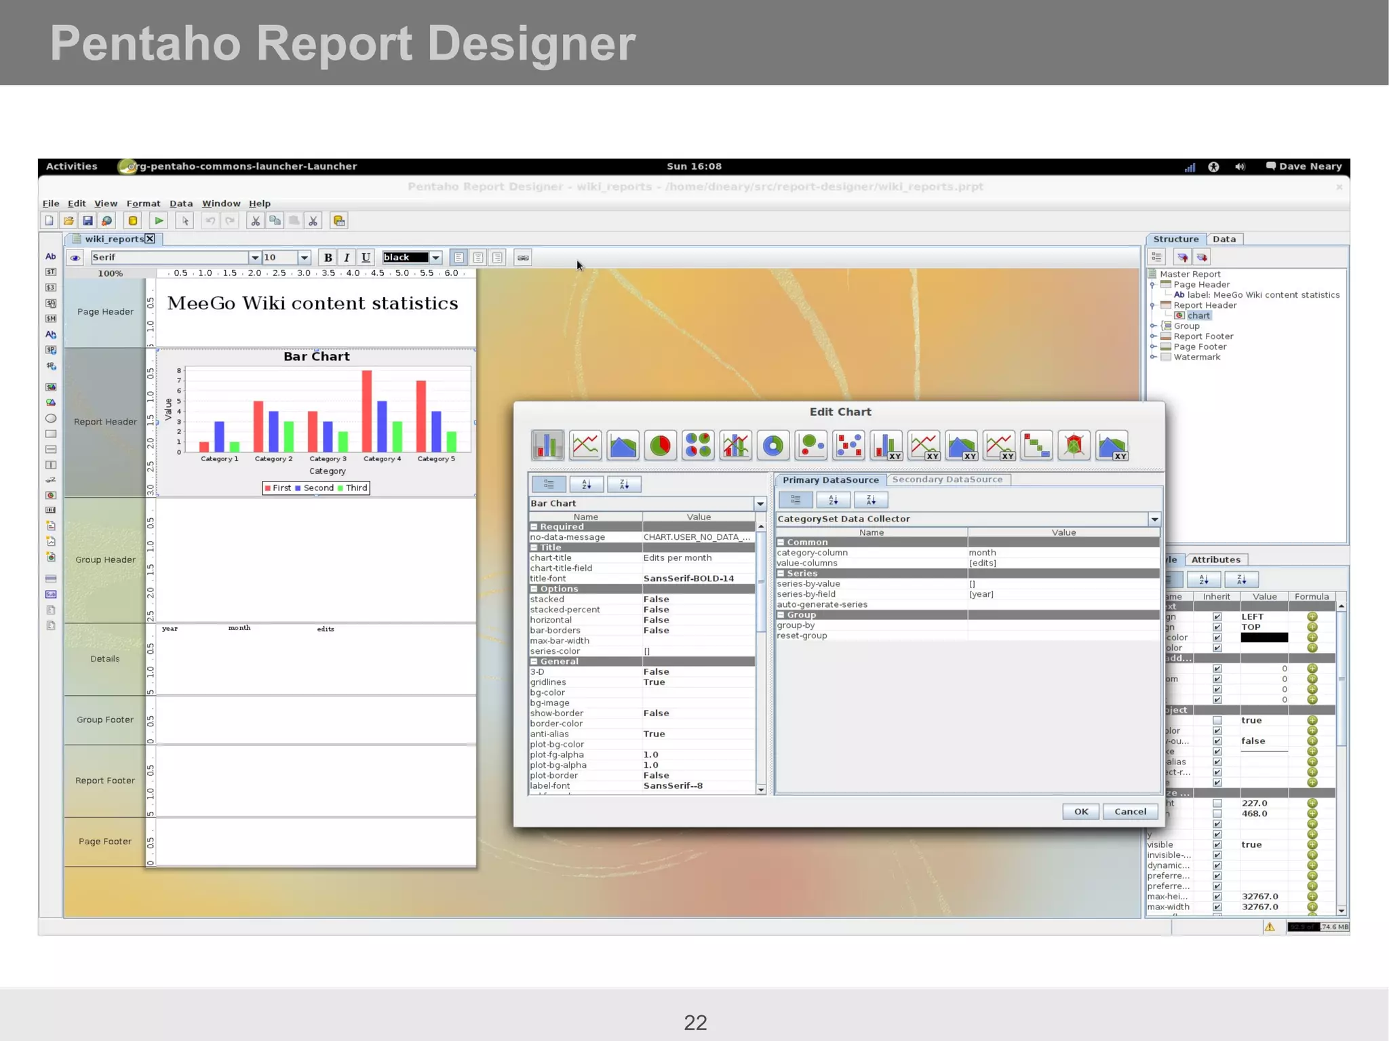Expand the Group node in structure tree
1389x1041 pixels.
1153,326
